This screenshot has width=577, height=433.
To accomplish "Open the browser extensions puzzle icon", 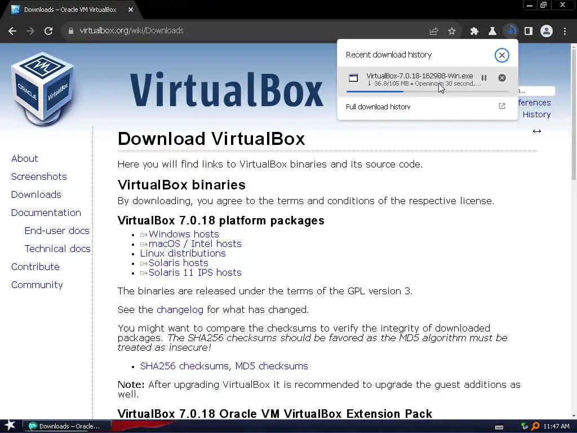I will (x=474, y=32).
